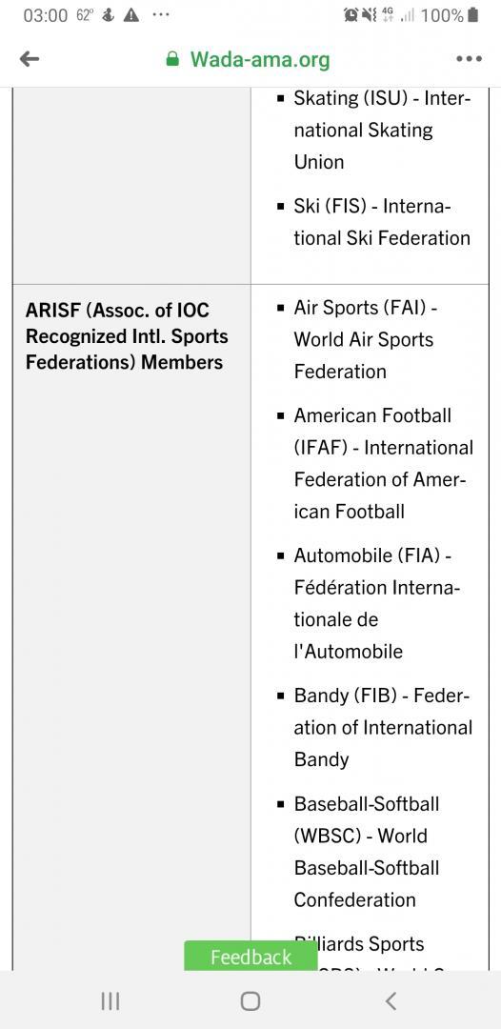Tap the alarm icon in status bar
Viewport: 501px width, 1029px height.
pos(351,15)
